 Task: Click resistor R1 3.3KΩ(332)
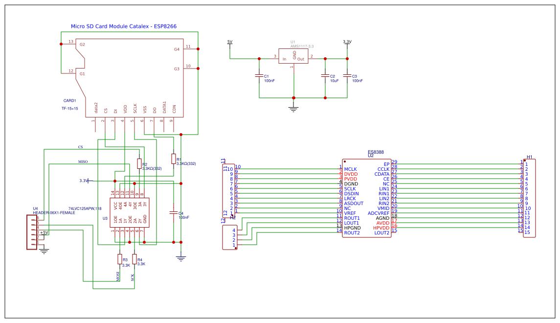pos(174,159)
